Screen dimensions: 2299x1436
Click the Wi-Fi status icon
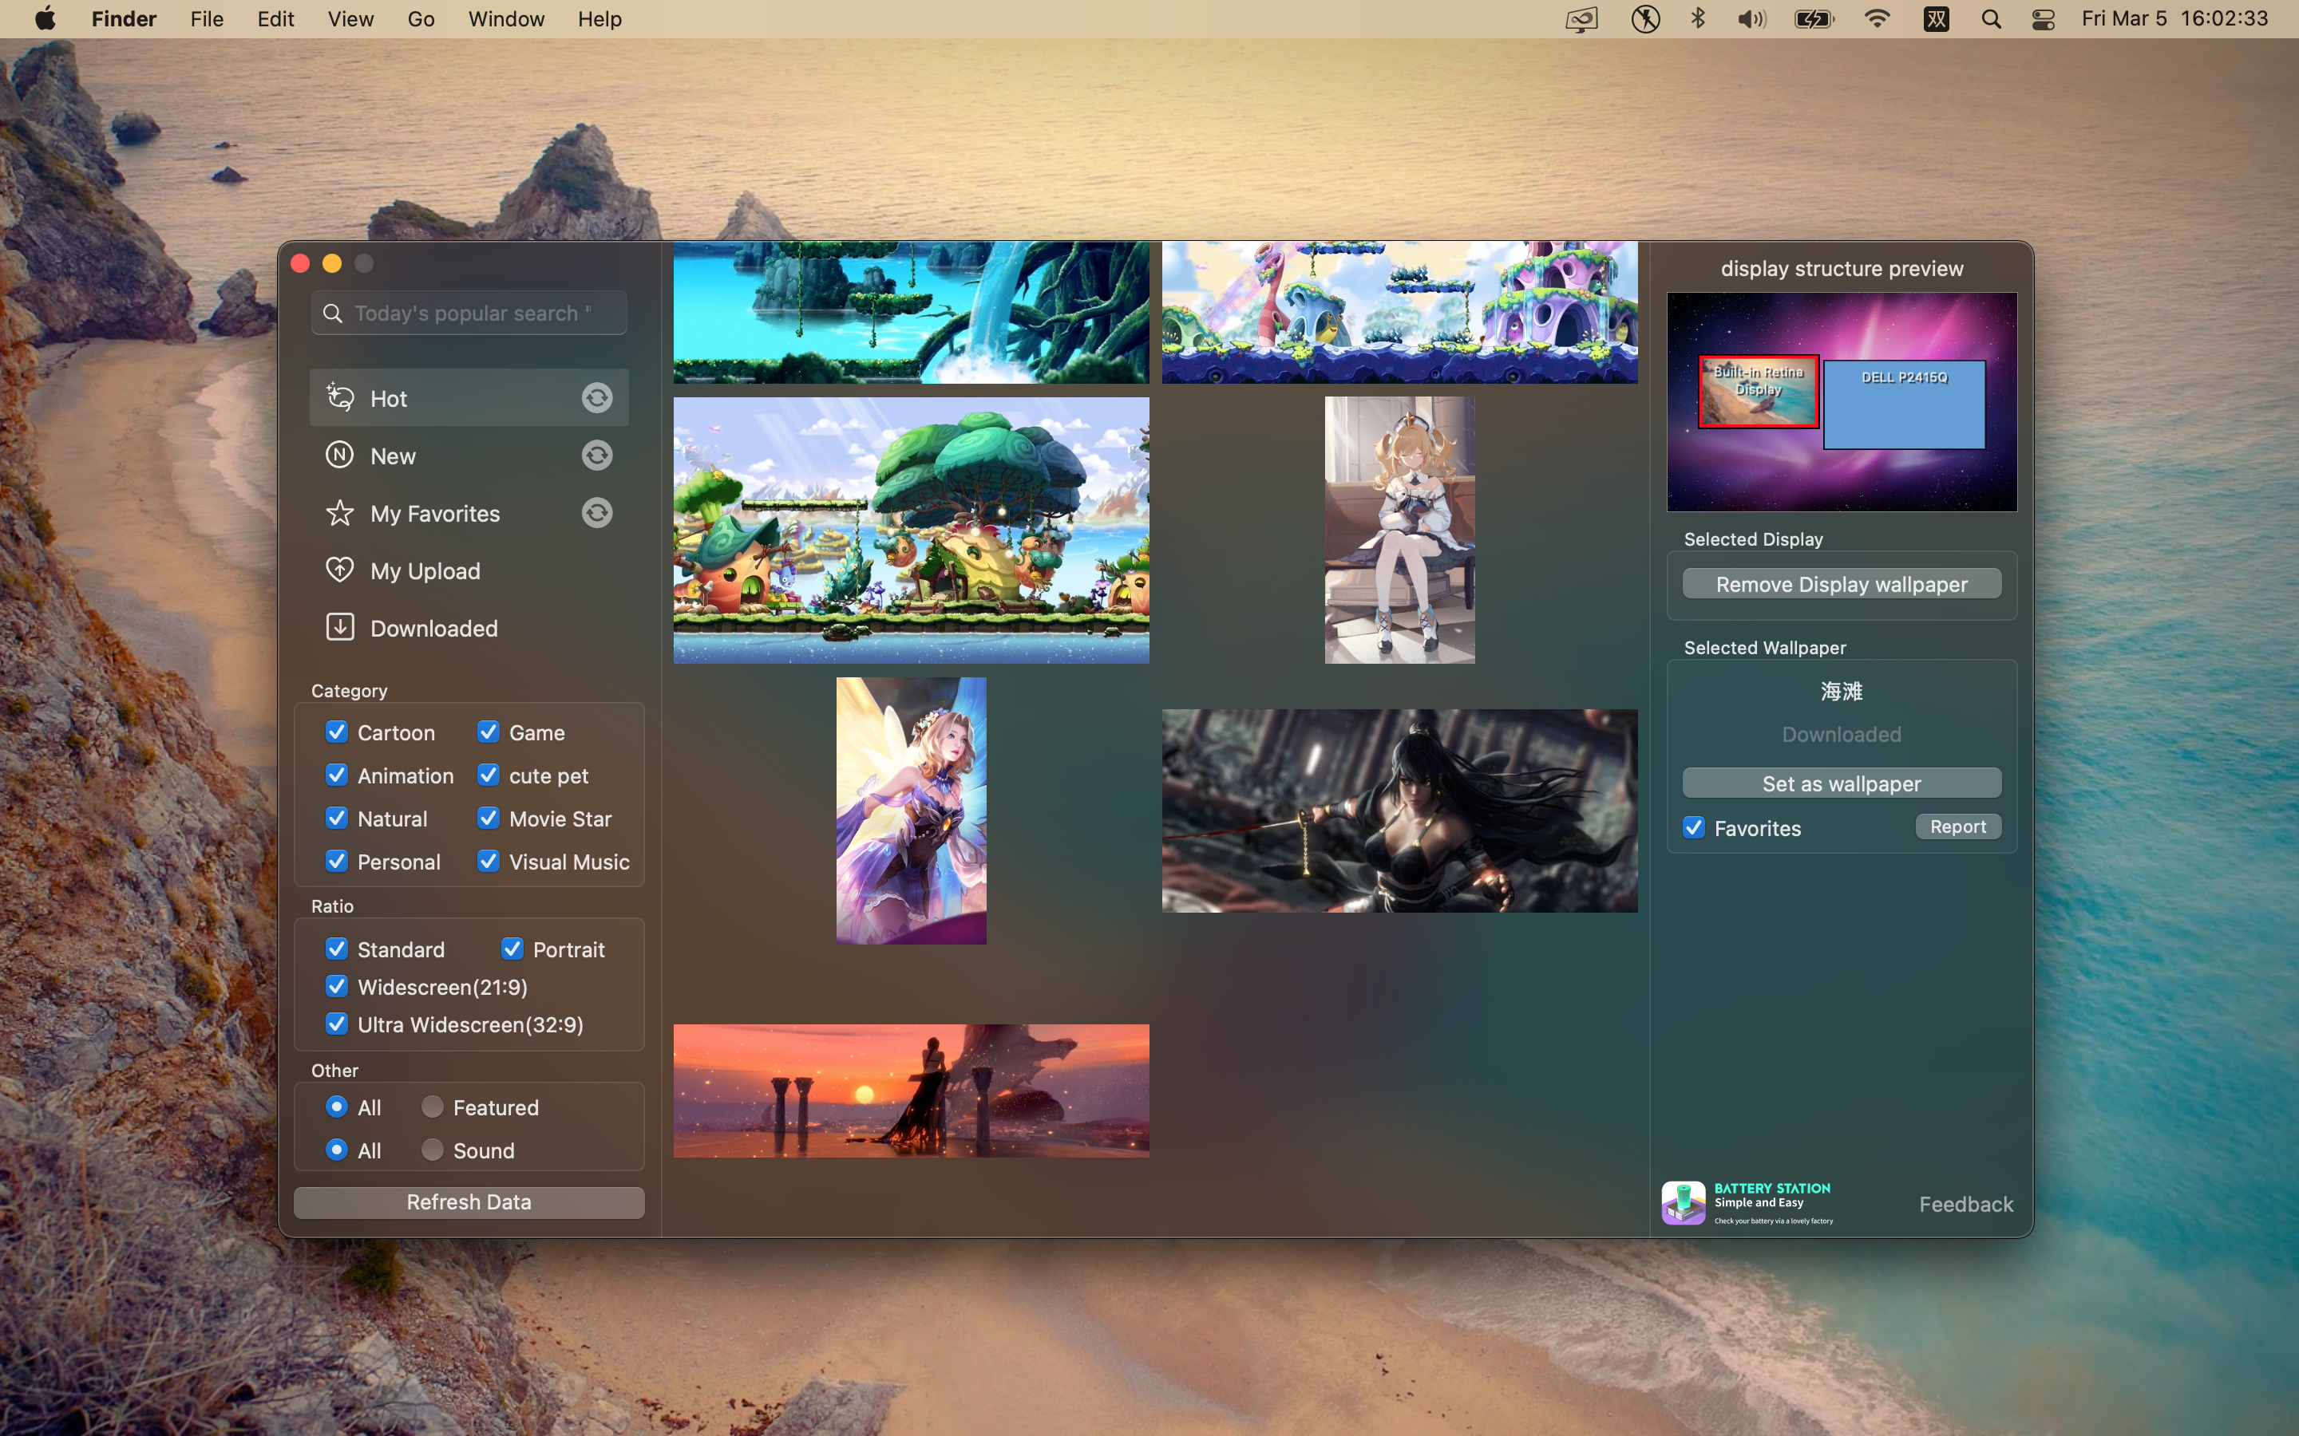click(1878, 19)
